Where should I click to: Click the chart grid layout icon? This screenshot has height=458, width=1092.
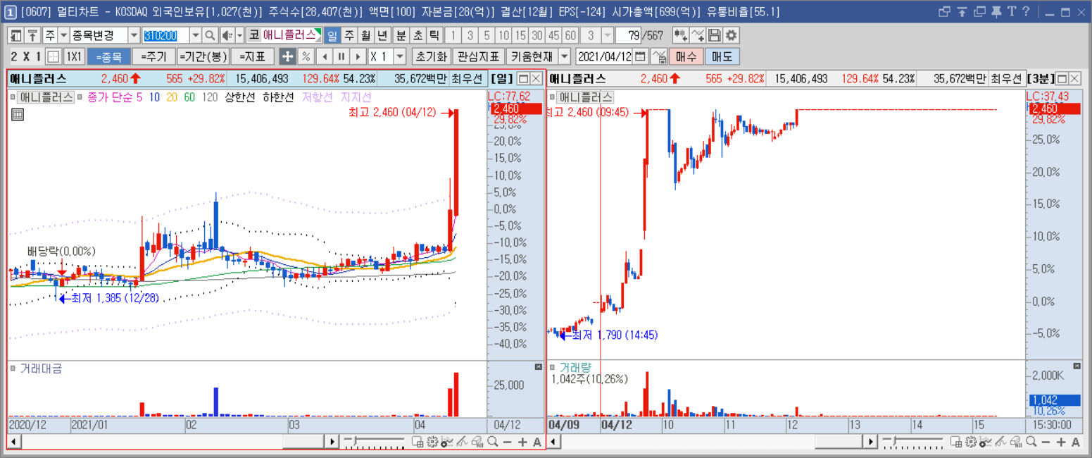(x=53, y=56)
